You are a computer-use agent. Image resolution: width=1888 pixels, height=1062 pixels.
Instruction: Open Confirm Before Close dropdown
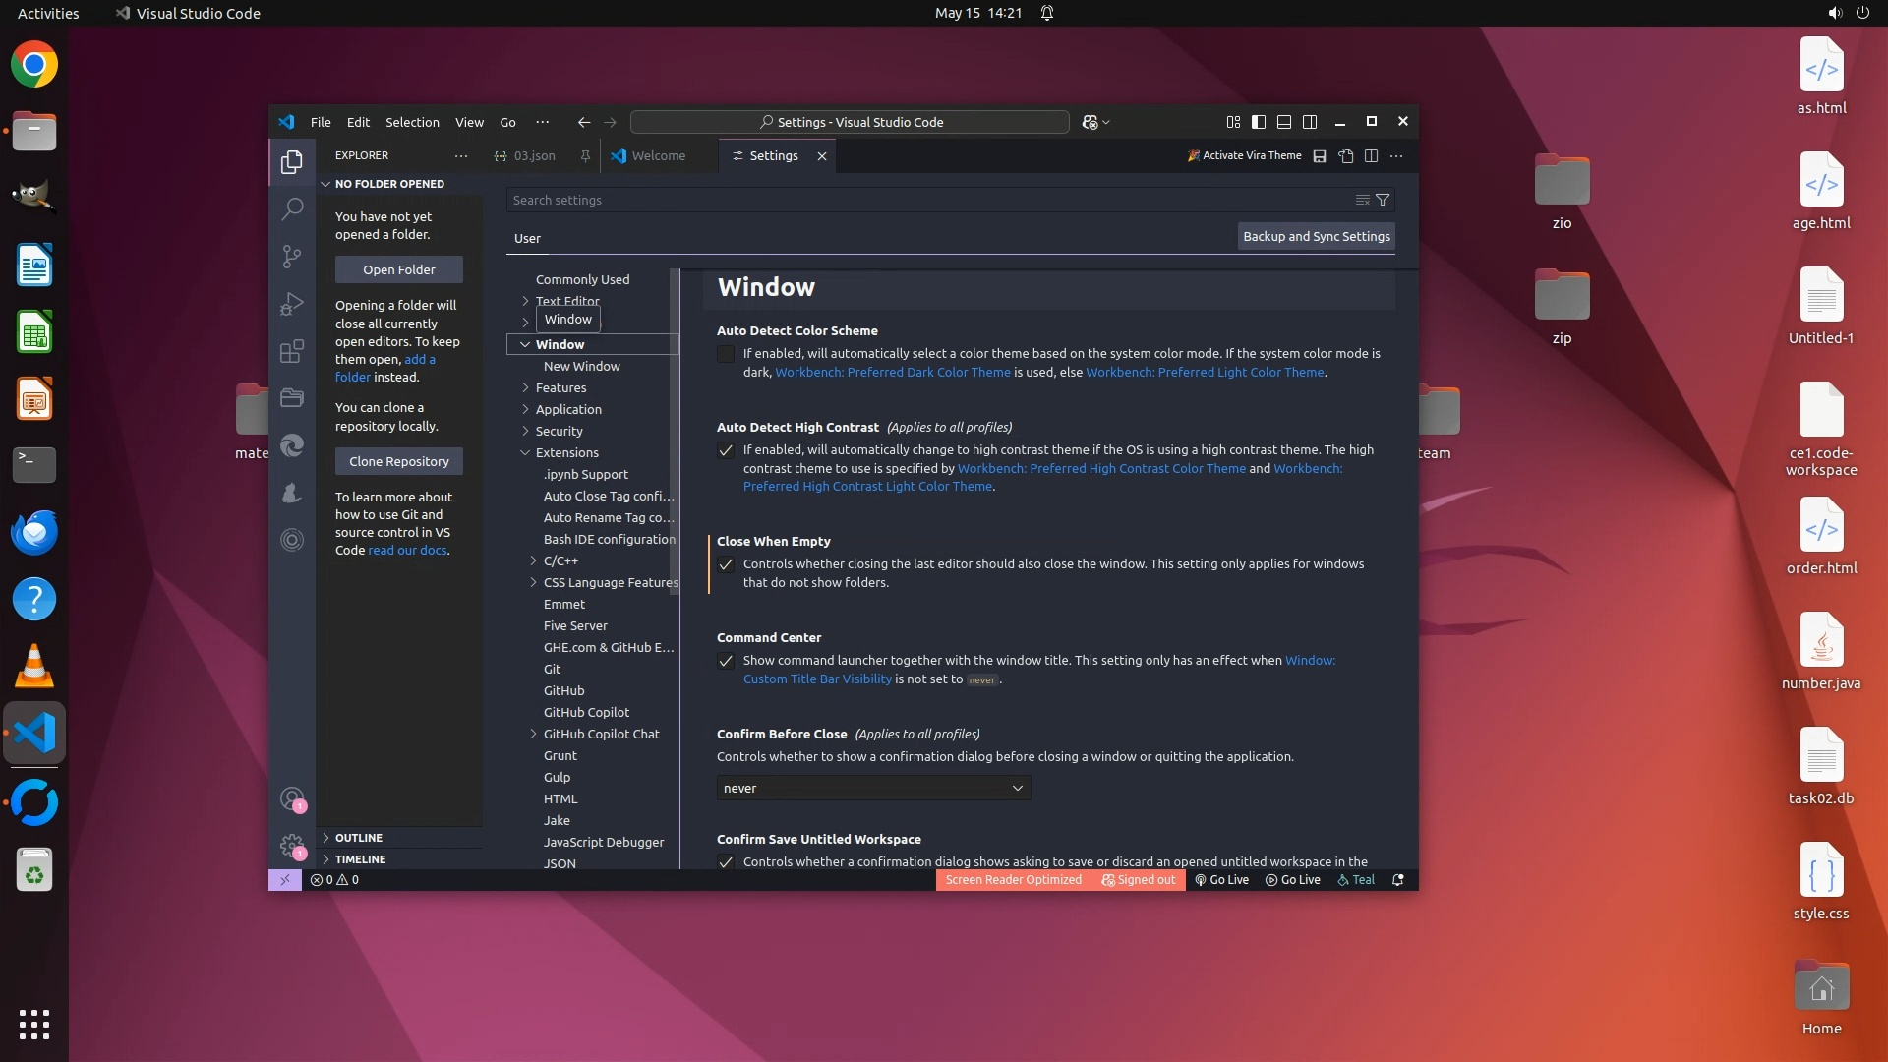click(873, 788)
